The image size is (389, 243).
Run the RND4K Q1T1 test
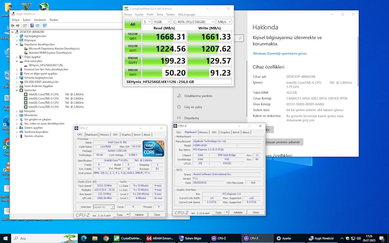click(133, 73)
